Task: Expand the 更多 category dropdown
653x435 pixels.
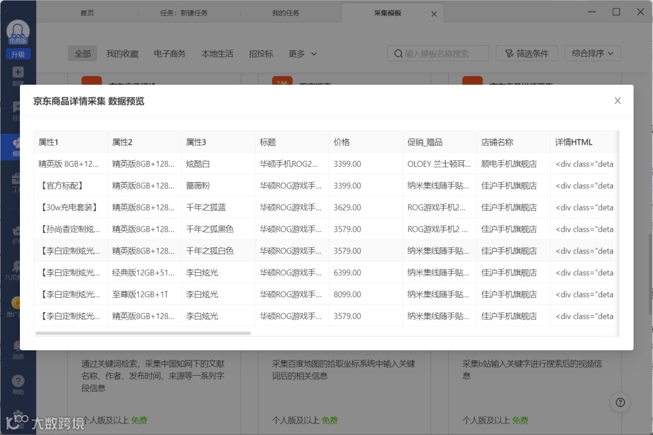Action: tap(303, 54)
